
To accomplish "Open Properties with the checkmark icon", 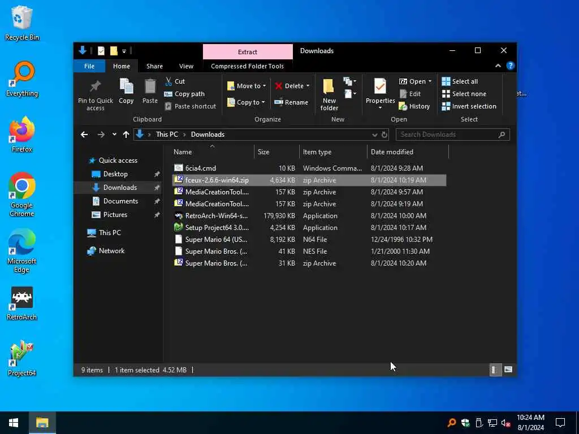I will click(x=380, y=86).
